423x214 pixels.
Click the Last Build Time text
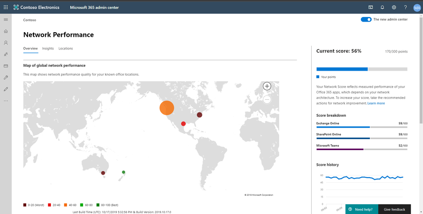pyautogui.click(x=122, y=212)
